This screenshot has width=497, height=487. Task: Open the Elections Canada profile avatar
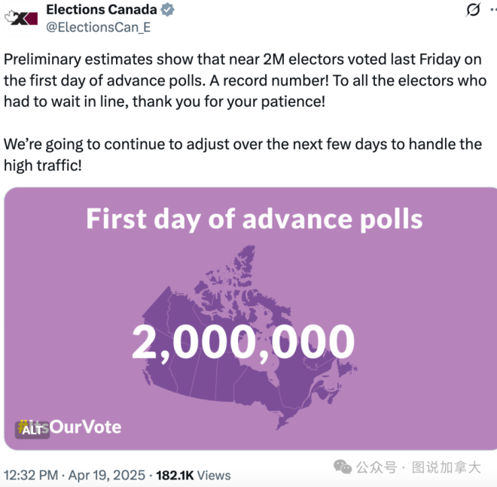[x=21, y=18]
